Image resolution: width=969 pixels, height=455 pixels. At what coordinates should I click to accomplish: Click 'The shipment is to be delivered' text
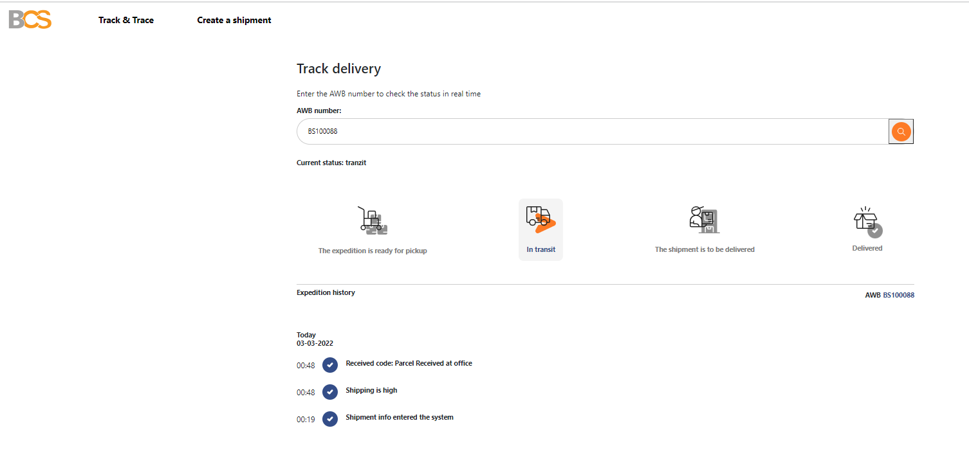click(705, 249)
